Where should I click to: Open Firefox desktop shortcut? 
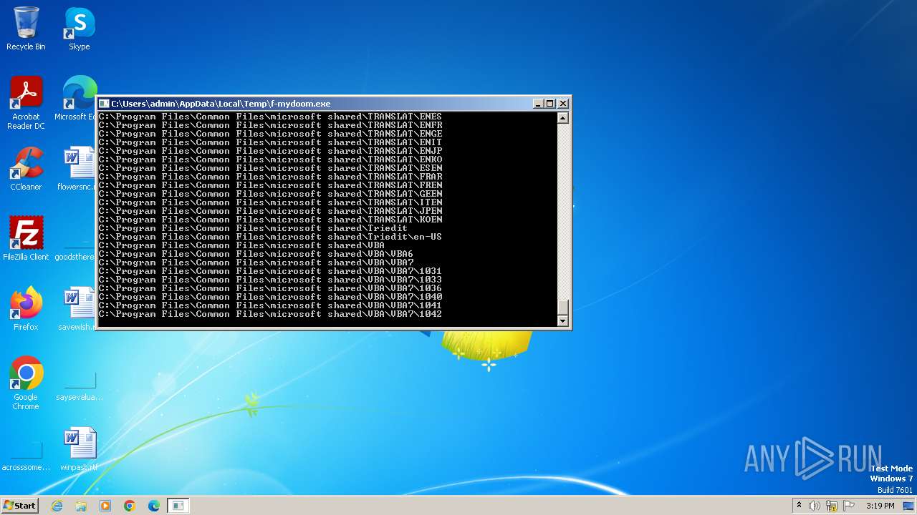[x=26, y=308]
